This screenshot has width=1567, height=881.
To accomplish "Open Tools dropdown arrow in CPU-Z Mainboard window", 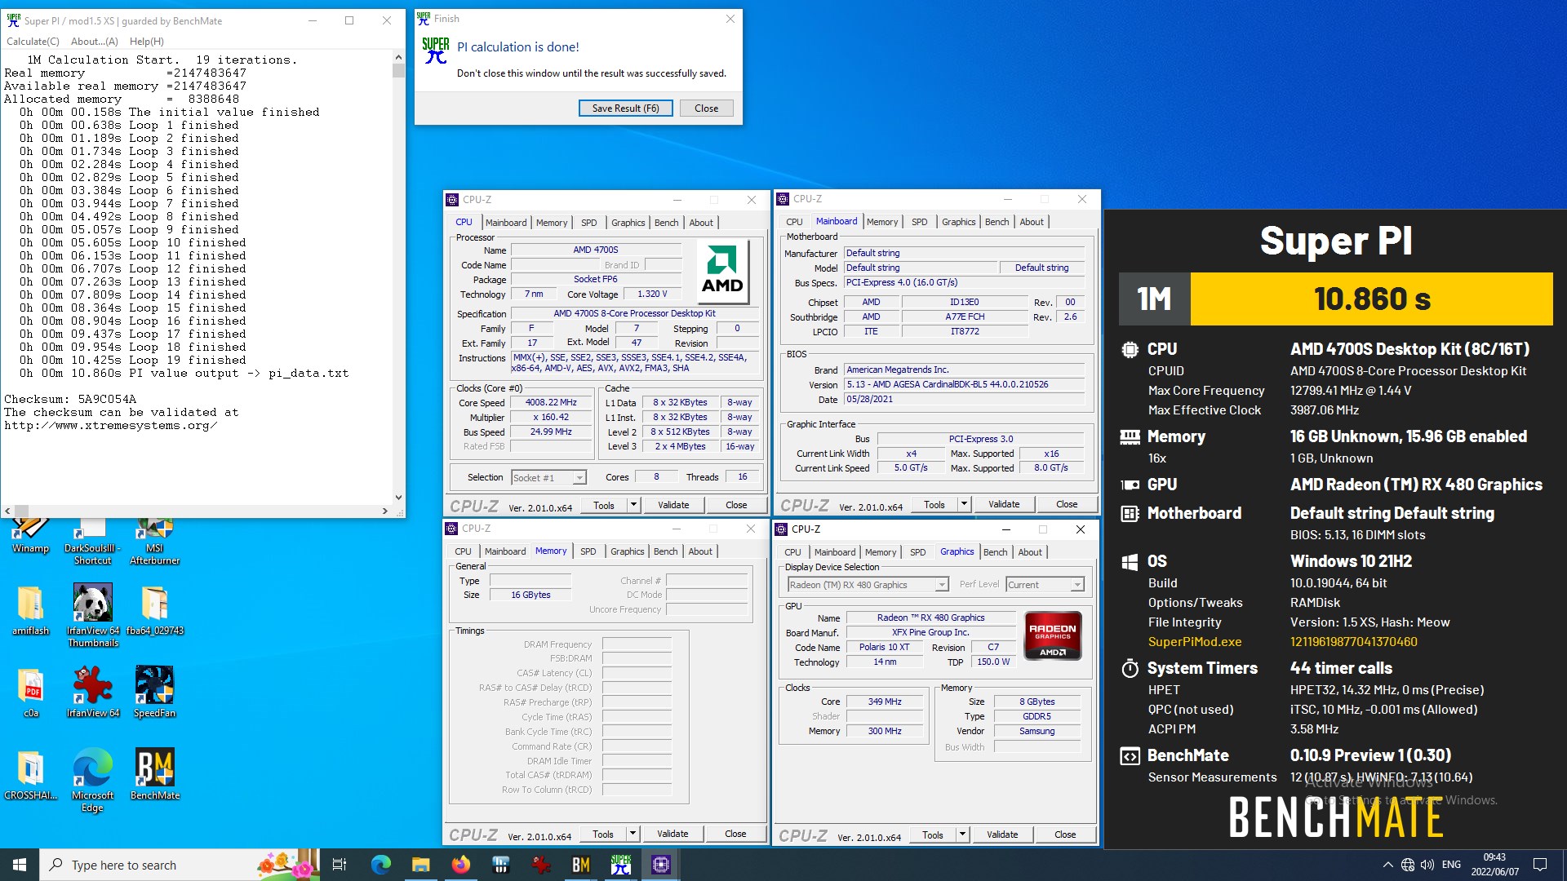I will [964, 504].
